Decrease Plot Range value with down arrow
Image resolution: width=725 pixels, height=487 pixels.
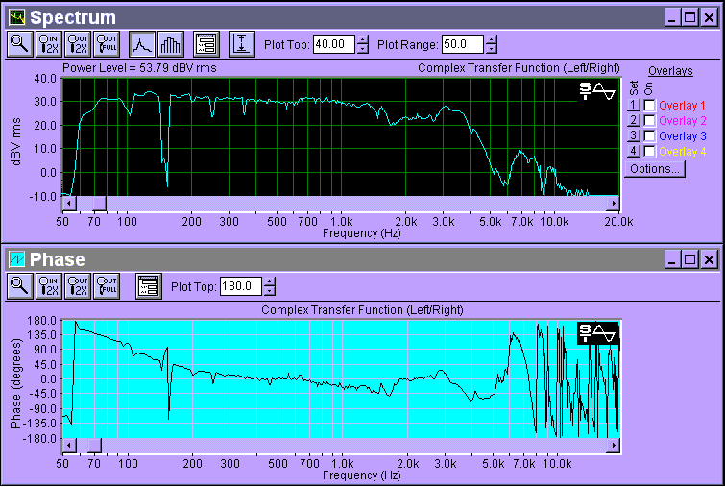coord(492,49)
